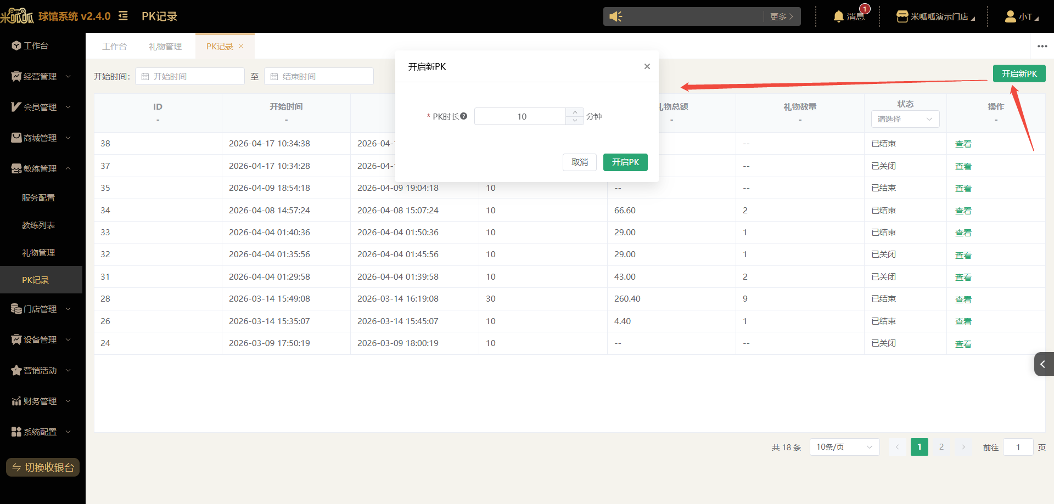The image size is (1054, 504).
Task: Click calendar icon in 开始时间 field
Action: tap(145, 77)
